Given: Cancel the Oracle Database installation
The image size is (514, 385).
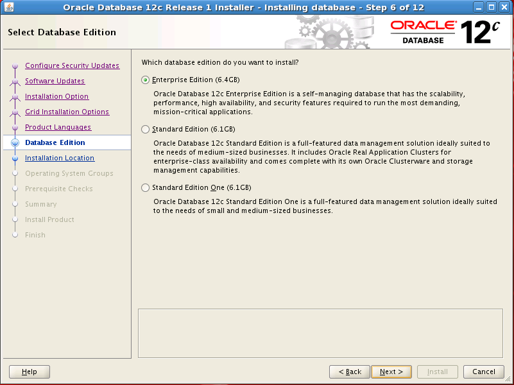Looking at the screenshot, I should [483, 372].
